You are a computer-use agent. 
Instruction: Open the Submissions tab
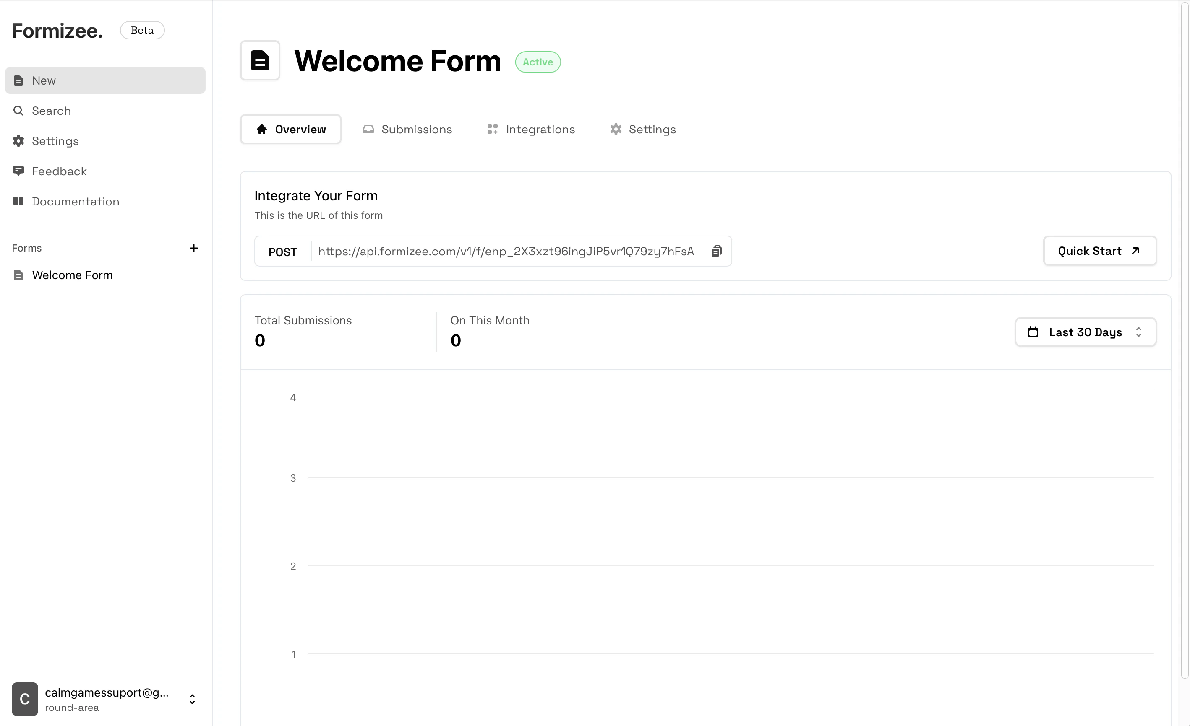click(407, 129)
